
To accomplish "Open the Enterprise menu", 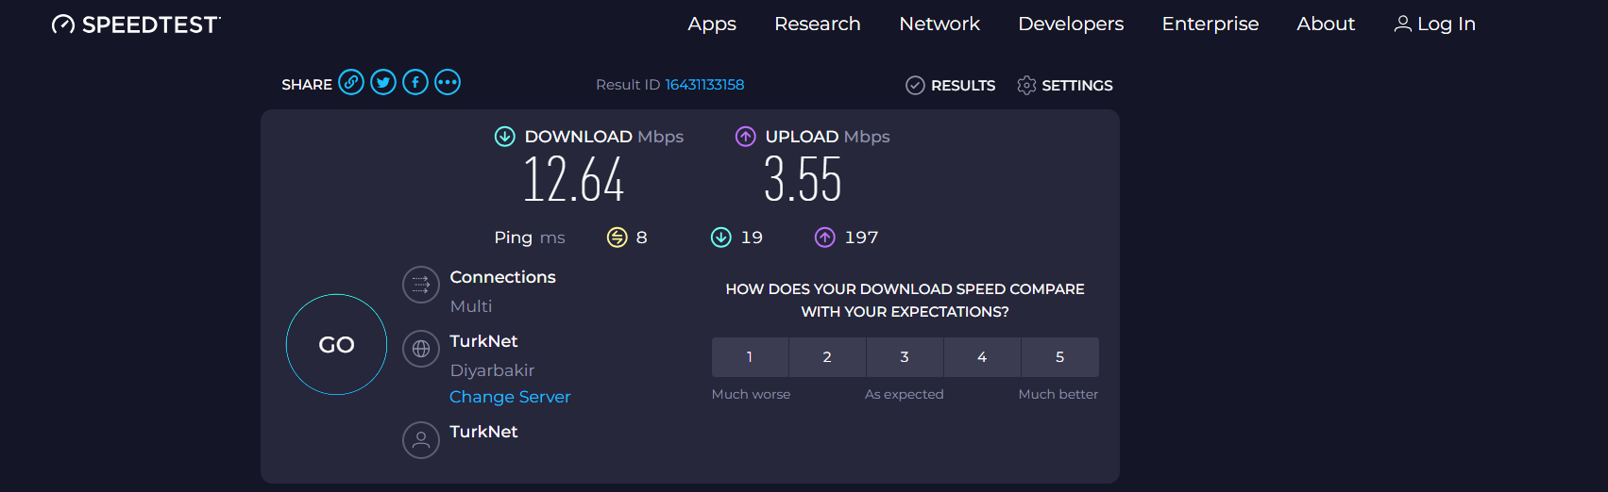I will [x=1210, y=24].
